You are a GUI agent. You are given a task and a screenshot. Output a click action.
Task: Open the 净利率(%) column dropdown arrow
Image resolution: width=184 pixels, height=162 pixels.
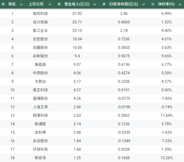[x=180, y=4]
